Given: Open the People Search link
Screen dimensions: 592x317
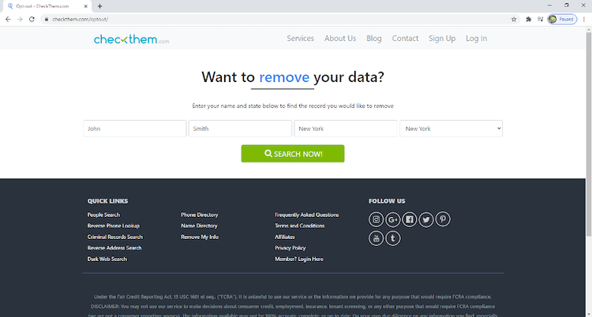Looking at the screenshot, I should coord(103,214).
